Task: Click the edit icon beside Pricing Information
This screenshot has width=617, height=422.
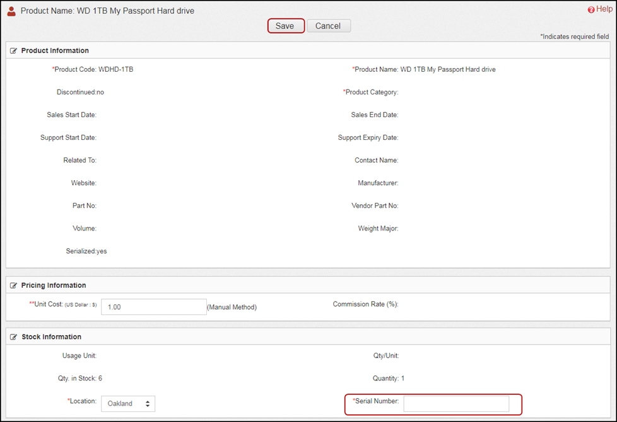Action: tap(13, 285)
